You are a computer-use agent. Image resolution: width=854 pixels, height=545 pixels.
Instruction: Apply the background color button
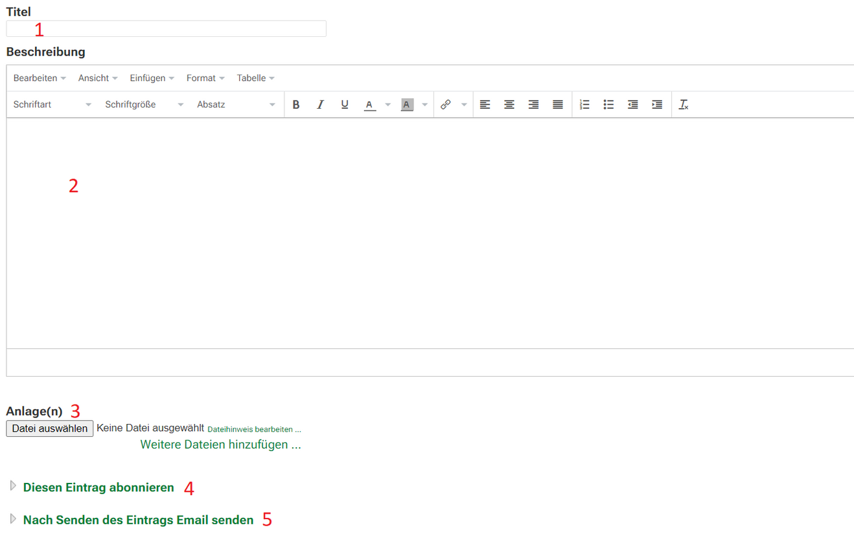point(407,104)
